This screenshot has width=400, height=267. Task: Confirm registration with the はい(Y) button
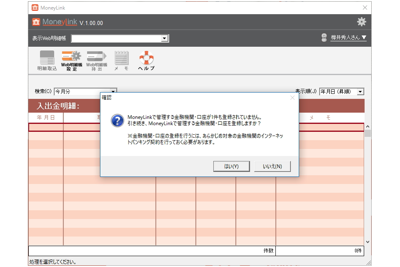click(231, 166)
